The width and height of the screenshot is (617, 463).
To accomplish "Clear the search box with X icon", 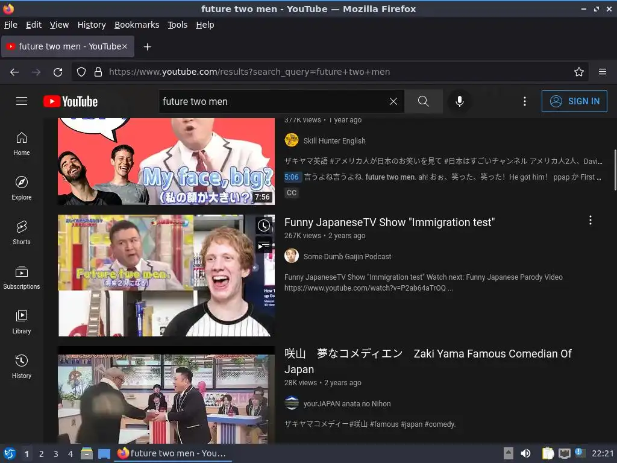I will point(393,101).
